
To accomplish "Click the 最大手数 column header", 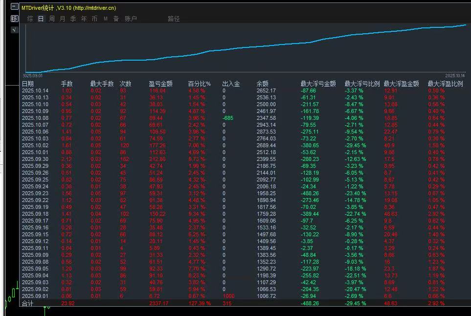I will [102, 84].
